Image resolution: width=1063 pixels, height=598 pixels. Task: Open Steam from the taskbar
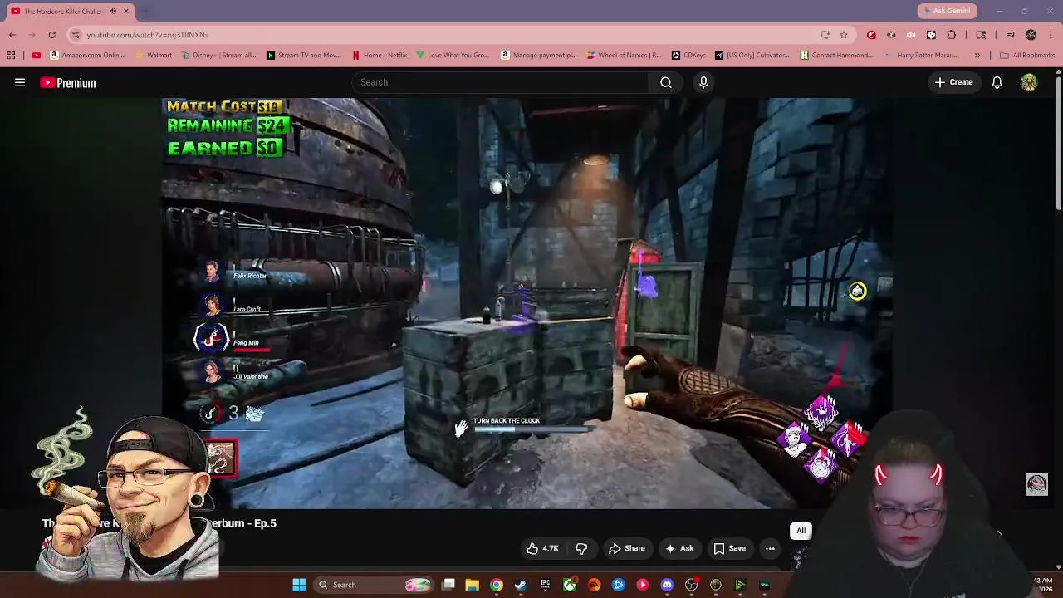[521, 585]
